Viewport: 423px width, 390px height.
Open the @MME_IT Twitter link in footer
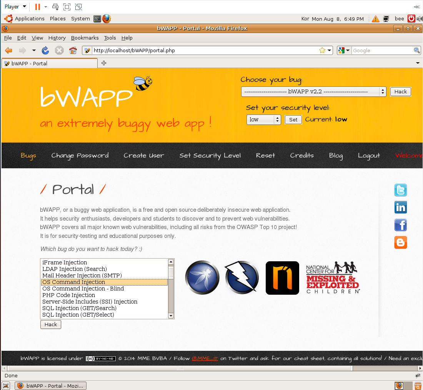click(x=205, y=358)
